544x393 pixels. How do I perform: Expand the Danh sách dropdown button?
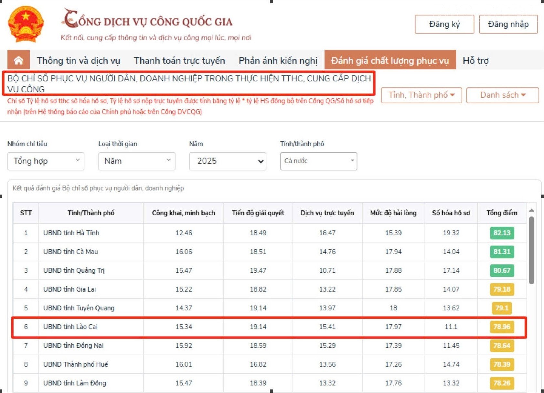pyautogui.click(x=503, y=95)
